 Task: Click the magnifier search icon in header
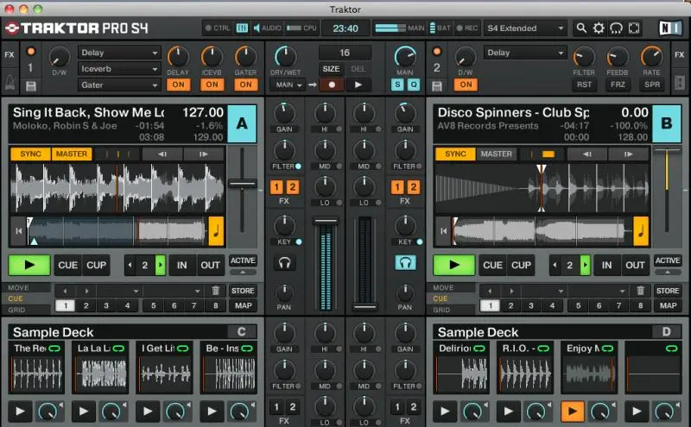582,28
